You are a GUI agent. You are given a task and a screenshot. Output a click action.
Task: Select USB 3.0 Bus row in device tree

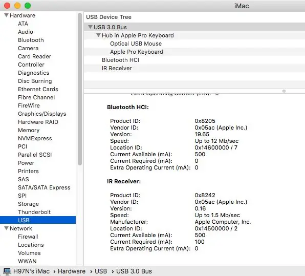194,27
